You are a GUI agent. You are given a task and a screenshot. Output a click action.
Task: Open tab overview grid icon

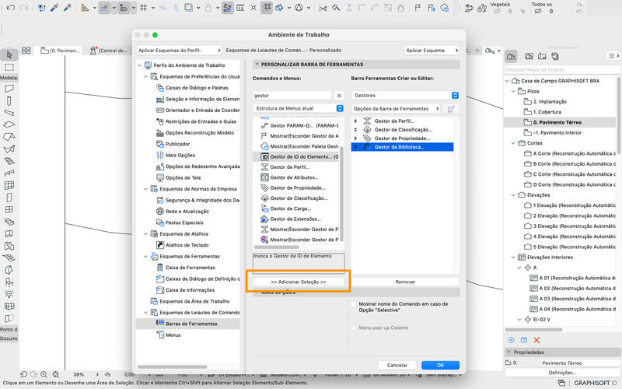(26, 51)
